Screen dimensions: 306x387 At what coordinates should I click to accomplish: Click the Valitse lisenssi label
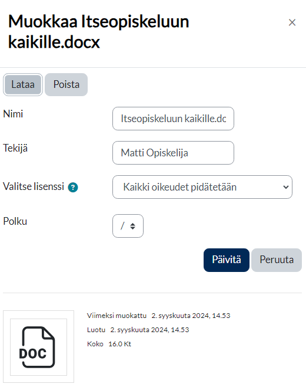pyautogui.click(x=34, y=186)
